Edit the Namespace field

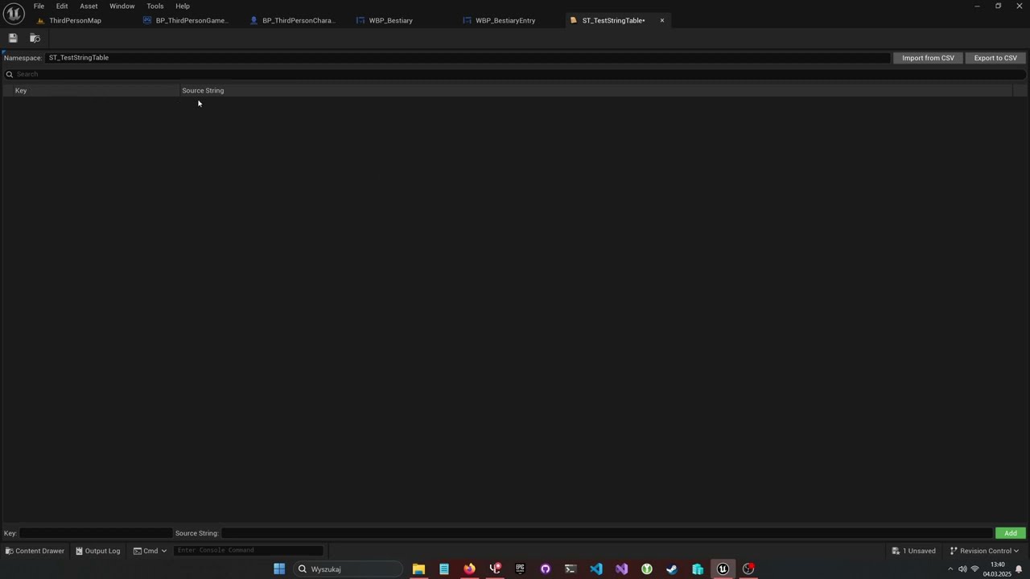coord(468,58)
